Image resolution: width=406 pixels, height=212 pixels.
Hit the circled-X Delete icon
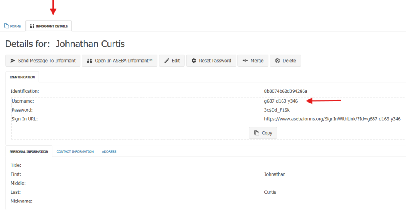278,61
